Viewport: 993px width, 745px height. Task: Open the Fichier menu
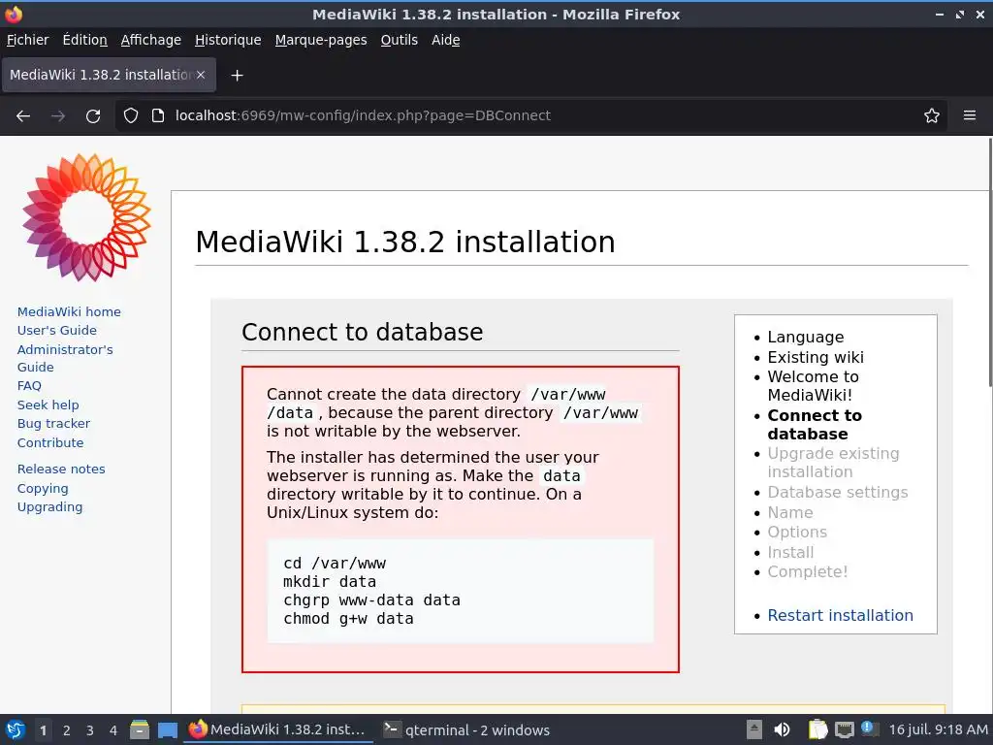(27, 40)
